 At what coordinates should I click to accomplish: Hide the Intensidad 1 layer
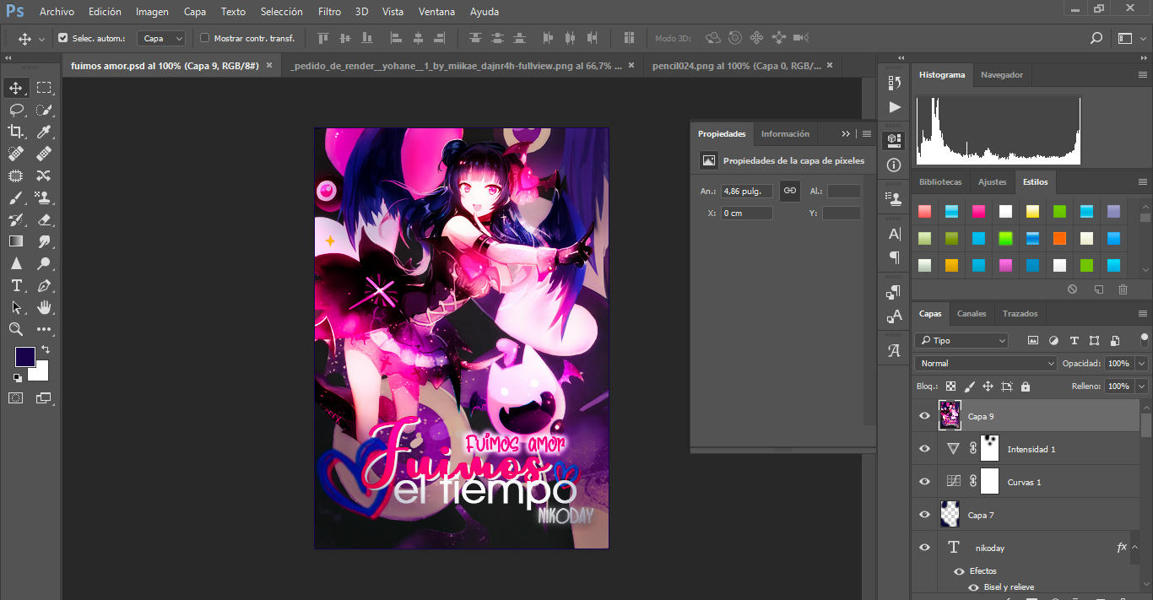coord(924,449)
